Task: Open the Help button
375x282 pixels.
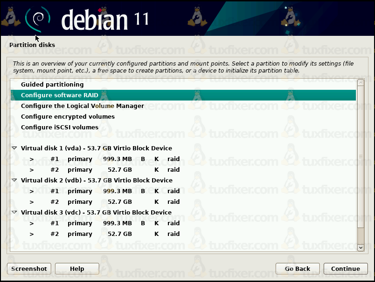Action: 77,269
